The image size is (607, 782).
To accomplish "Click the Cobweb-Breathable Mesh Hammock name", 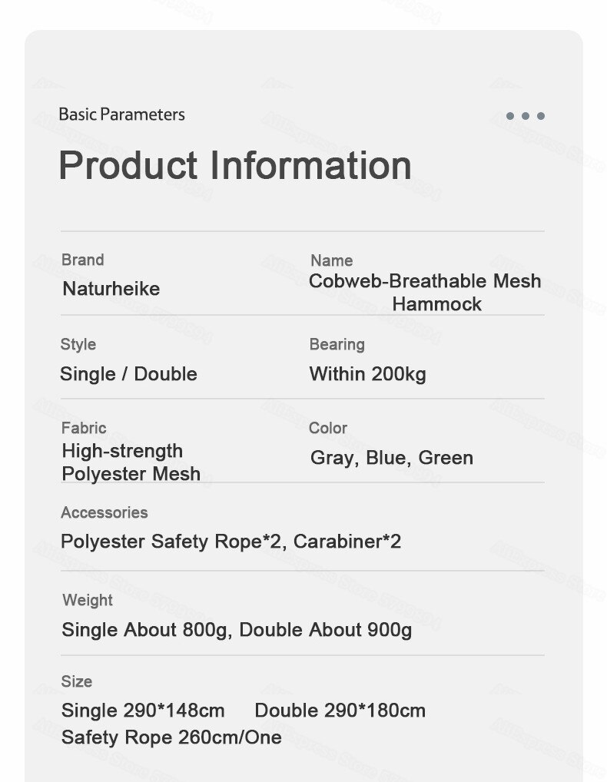I will (x=425, y=292).
